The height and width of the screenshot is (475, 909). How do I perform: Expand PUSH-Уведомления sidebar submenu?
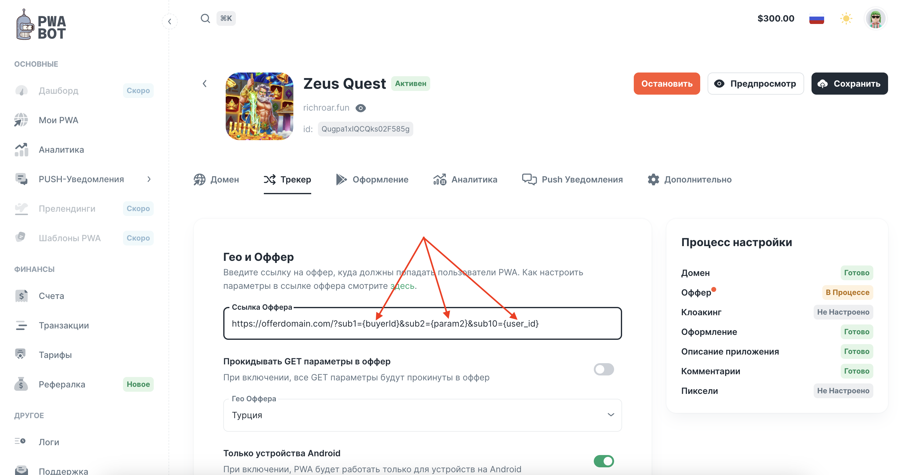point(149,179)
